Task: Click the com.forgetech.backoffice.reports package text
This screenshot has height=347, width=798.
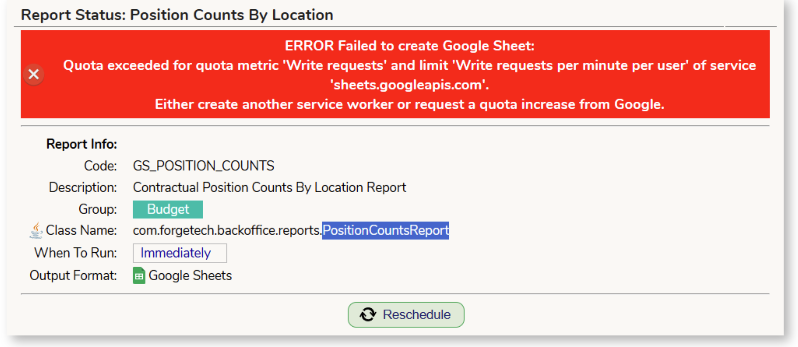Action: pyautogui.click(x=227, y=231)
